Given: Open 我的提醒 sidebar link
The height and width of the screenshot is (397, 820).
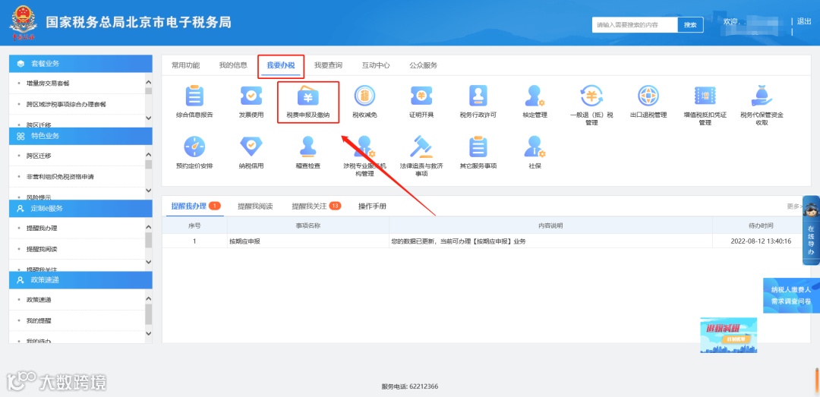Looking at the screenshot, I should (x=39, y=320).
